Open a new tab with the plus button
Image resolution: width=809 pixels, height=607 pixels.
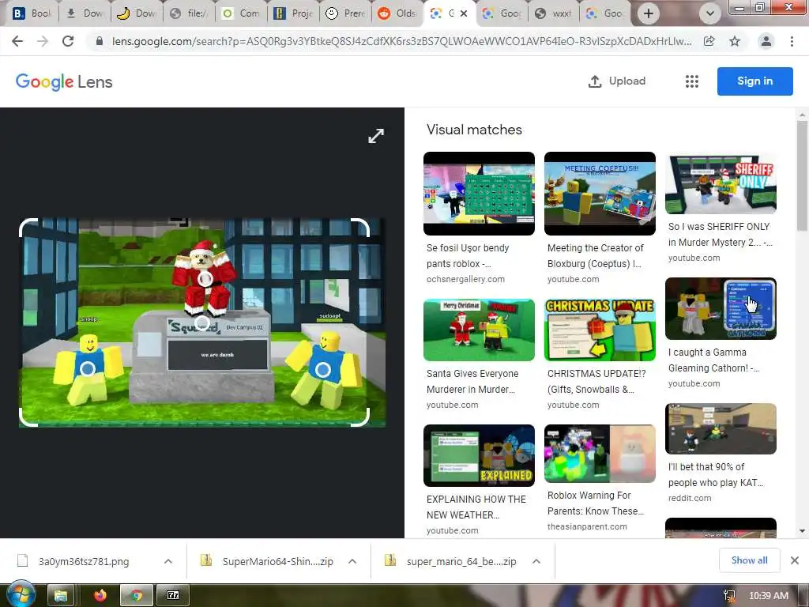click(x=649, y=13)
